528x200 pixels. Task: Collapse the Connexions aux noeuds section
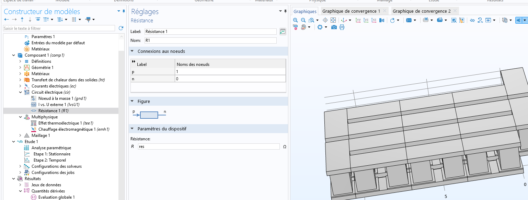[133, 51]
